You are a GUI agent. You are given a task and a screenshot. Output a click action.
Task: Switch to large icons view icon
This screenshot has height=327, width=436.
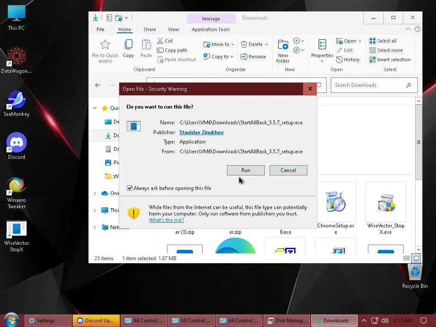click(x=416, y=258)
